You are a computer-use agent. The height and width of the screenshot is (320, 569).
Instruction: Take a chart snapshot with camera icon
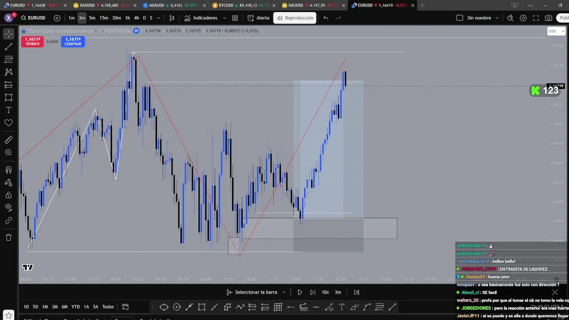click(x=549, y=18)
